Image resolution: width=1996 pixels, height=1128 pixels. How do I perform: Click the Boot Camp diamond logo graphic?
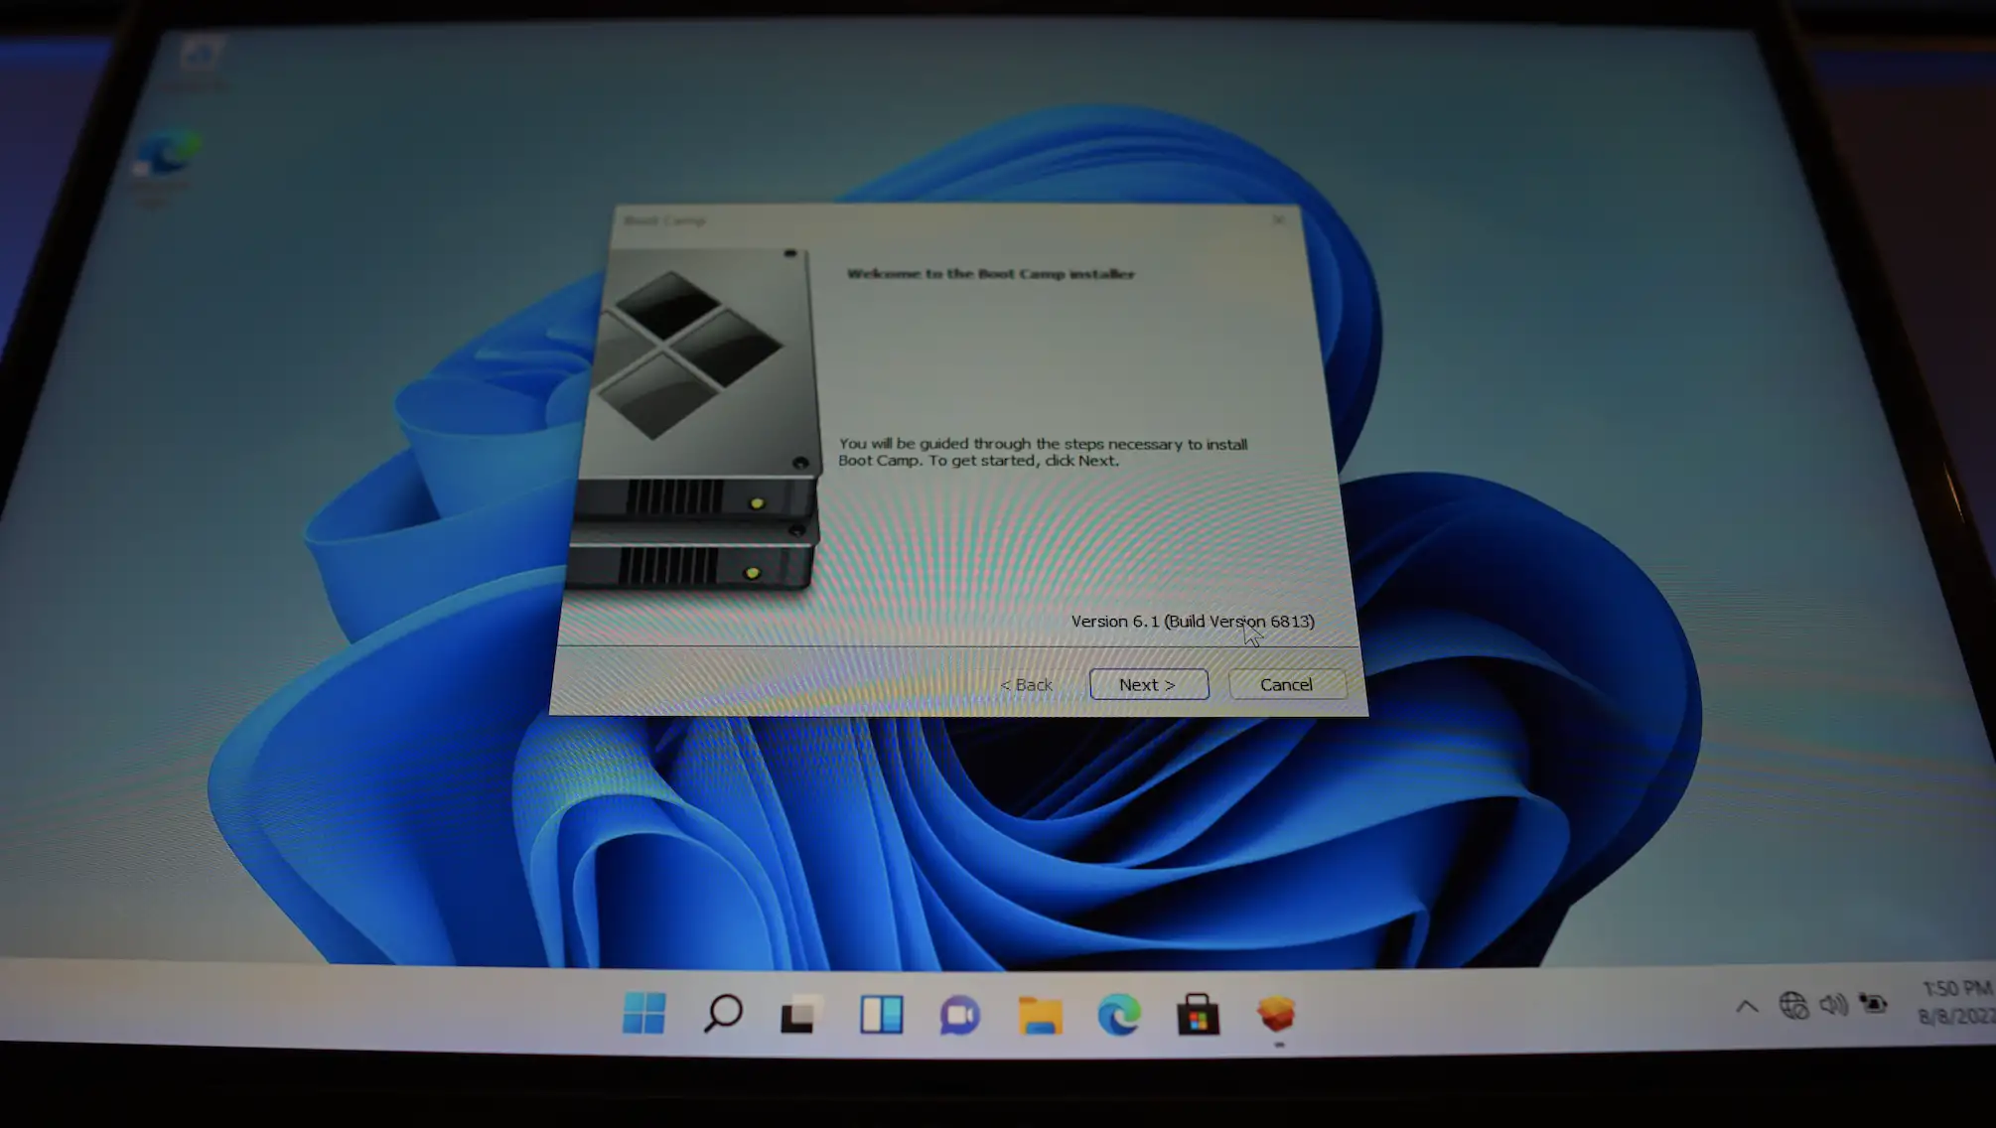click(693, 353)
